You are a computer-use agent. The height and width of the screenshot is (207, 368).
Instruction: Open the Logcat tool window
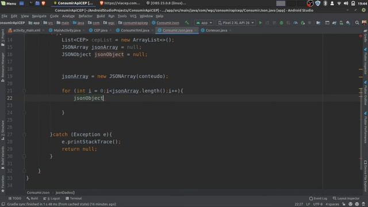pyautogui.click(x=52, y=198)
